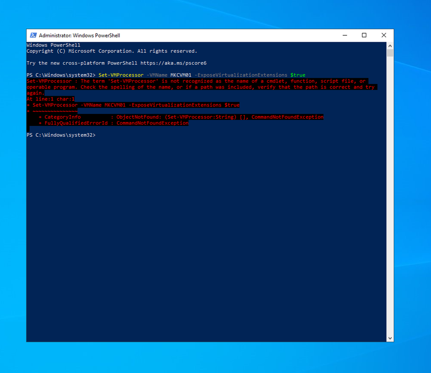431x373 pixels.
Task: Click the https://aka.ms/pscore6 URL text
Action: pos(173,63)
